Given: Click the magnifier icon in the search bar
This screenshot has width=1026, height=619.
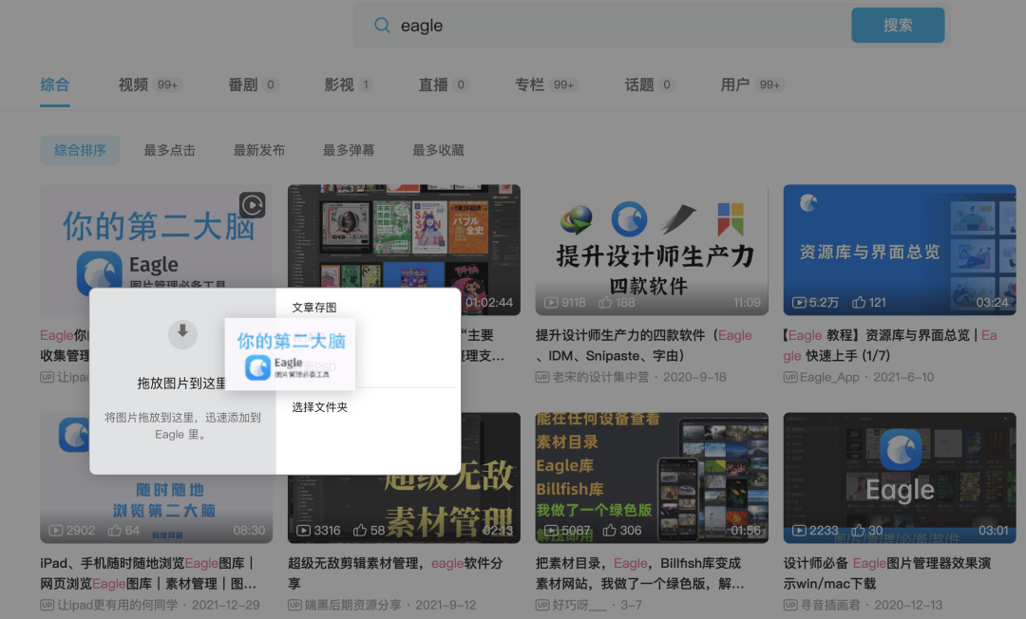Looking at the screenshot, I should (x=382, y=25).
